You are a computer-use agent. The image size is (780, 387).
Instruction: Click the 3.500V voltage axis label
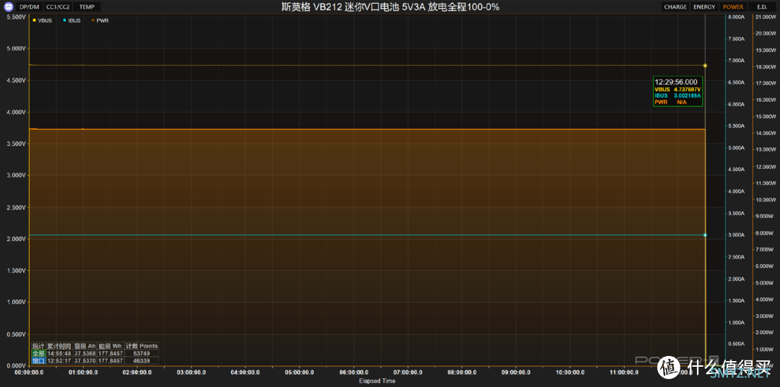[17, 144]
